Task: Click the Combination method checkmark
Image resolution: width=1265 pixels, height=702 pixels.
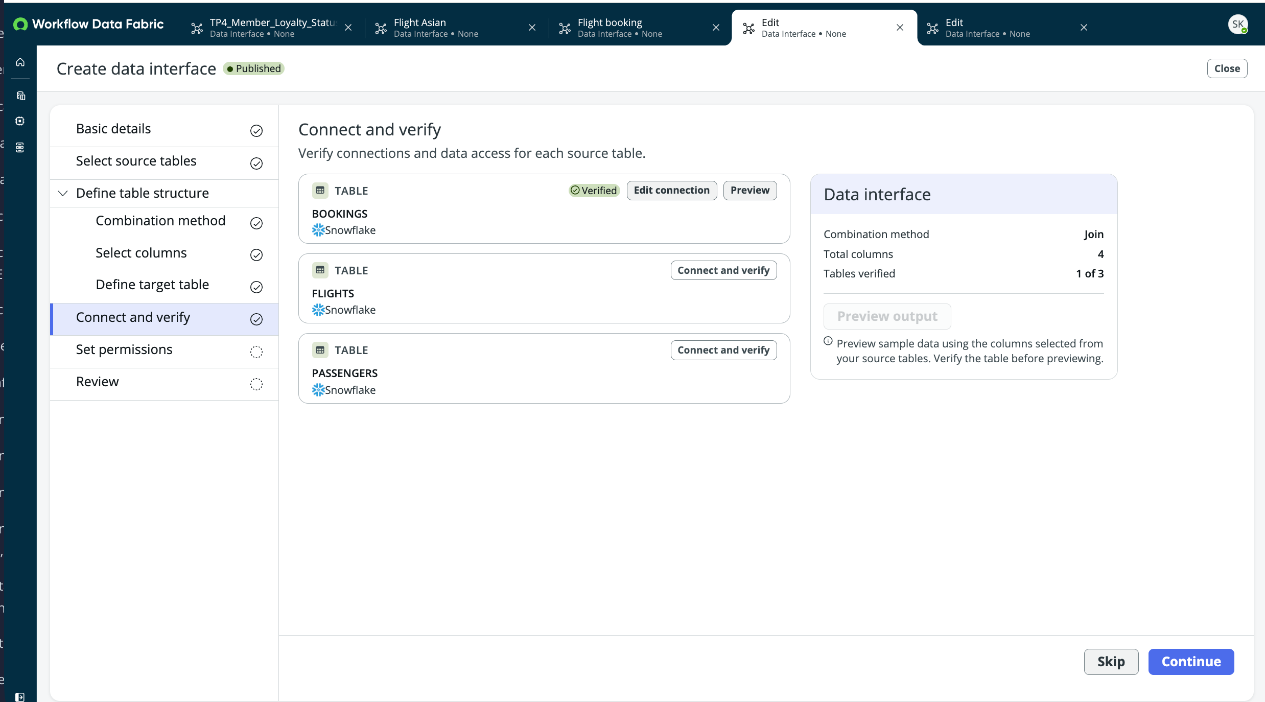Action: (x=256, y=223)
